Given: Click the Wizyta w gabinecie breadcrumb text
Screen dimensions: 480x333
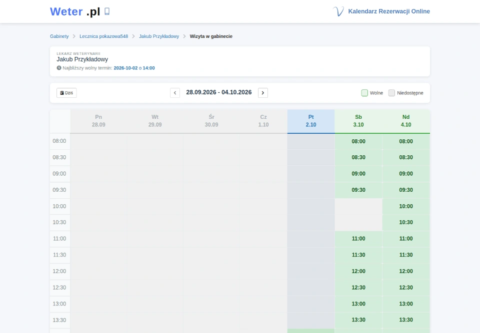Looking at the screenshot, I should [211, 36].
